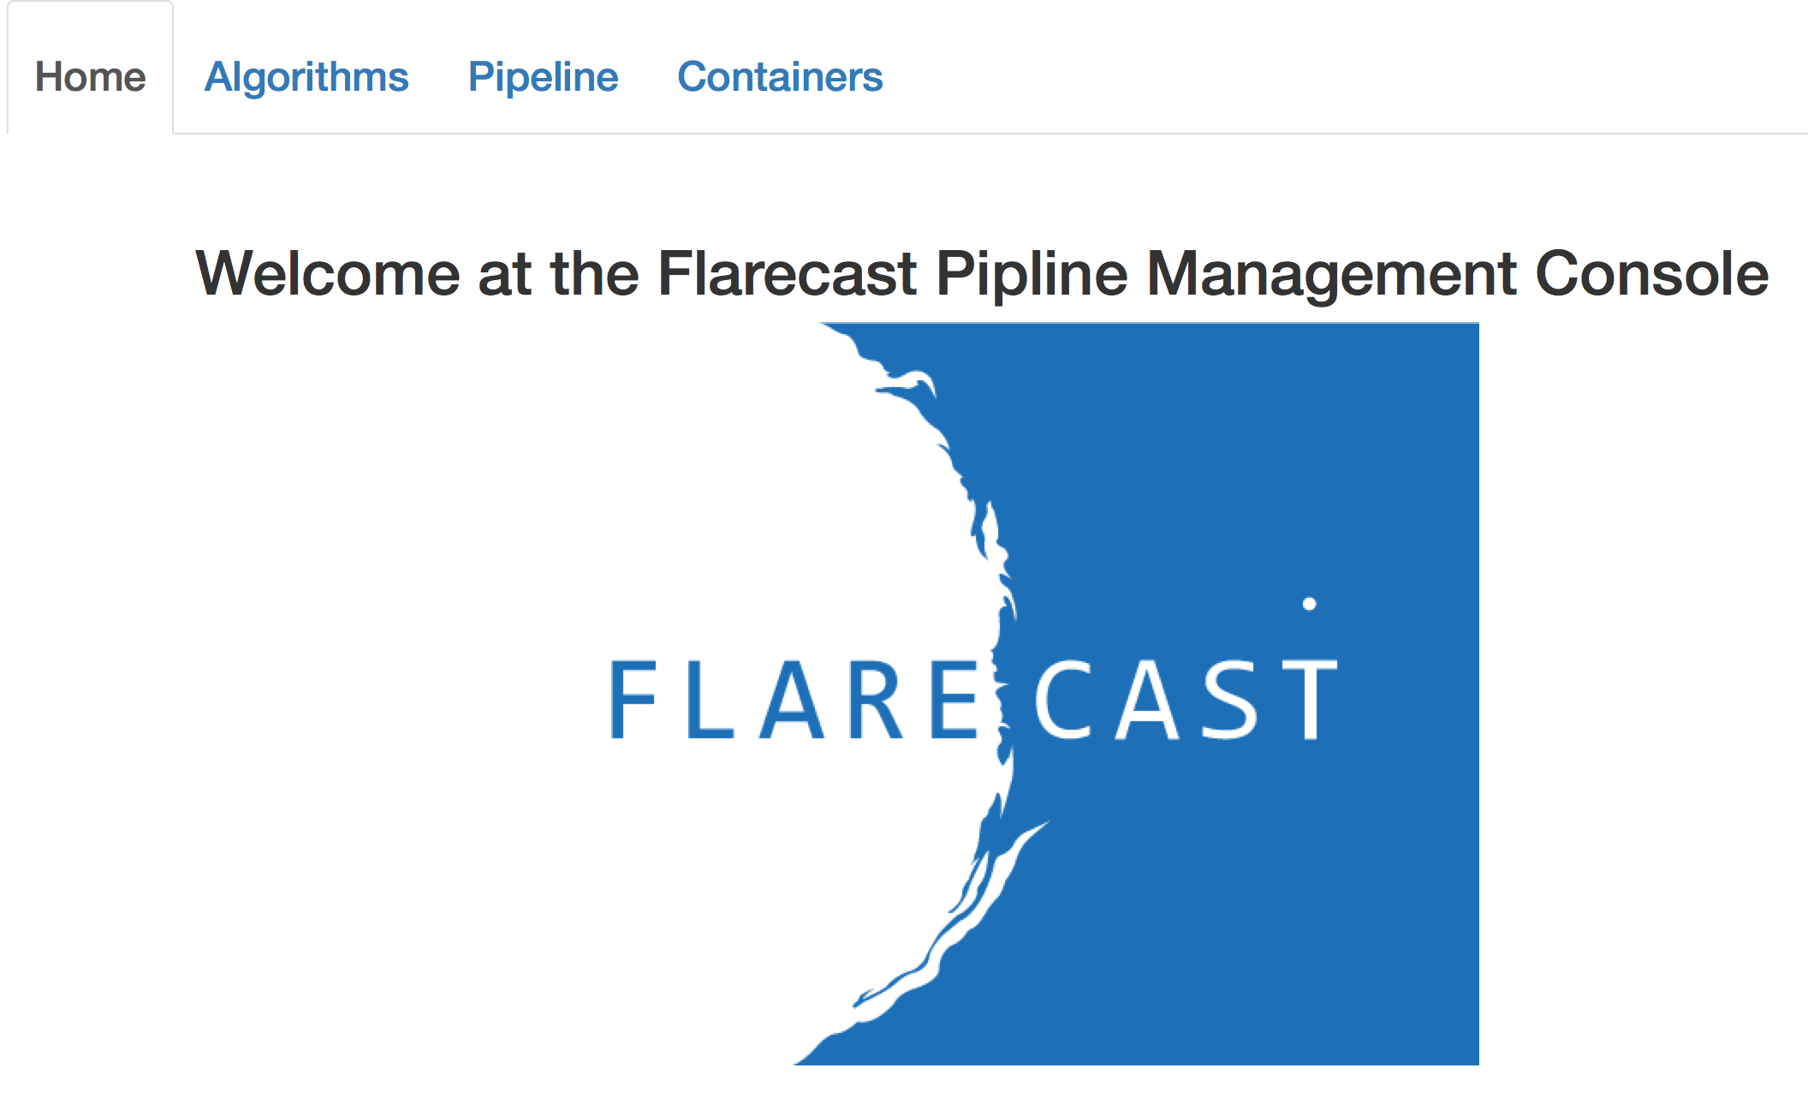Viewport: 1808px width, 1110px height.
Task: Click the white letter T in the logo
Action: point(1310,699)
